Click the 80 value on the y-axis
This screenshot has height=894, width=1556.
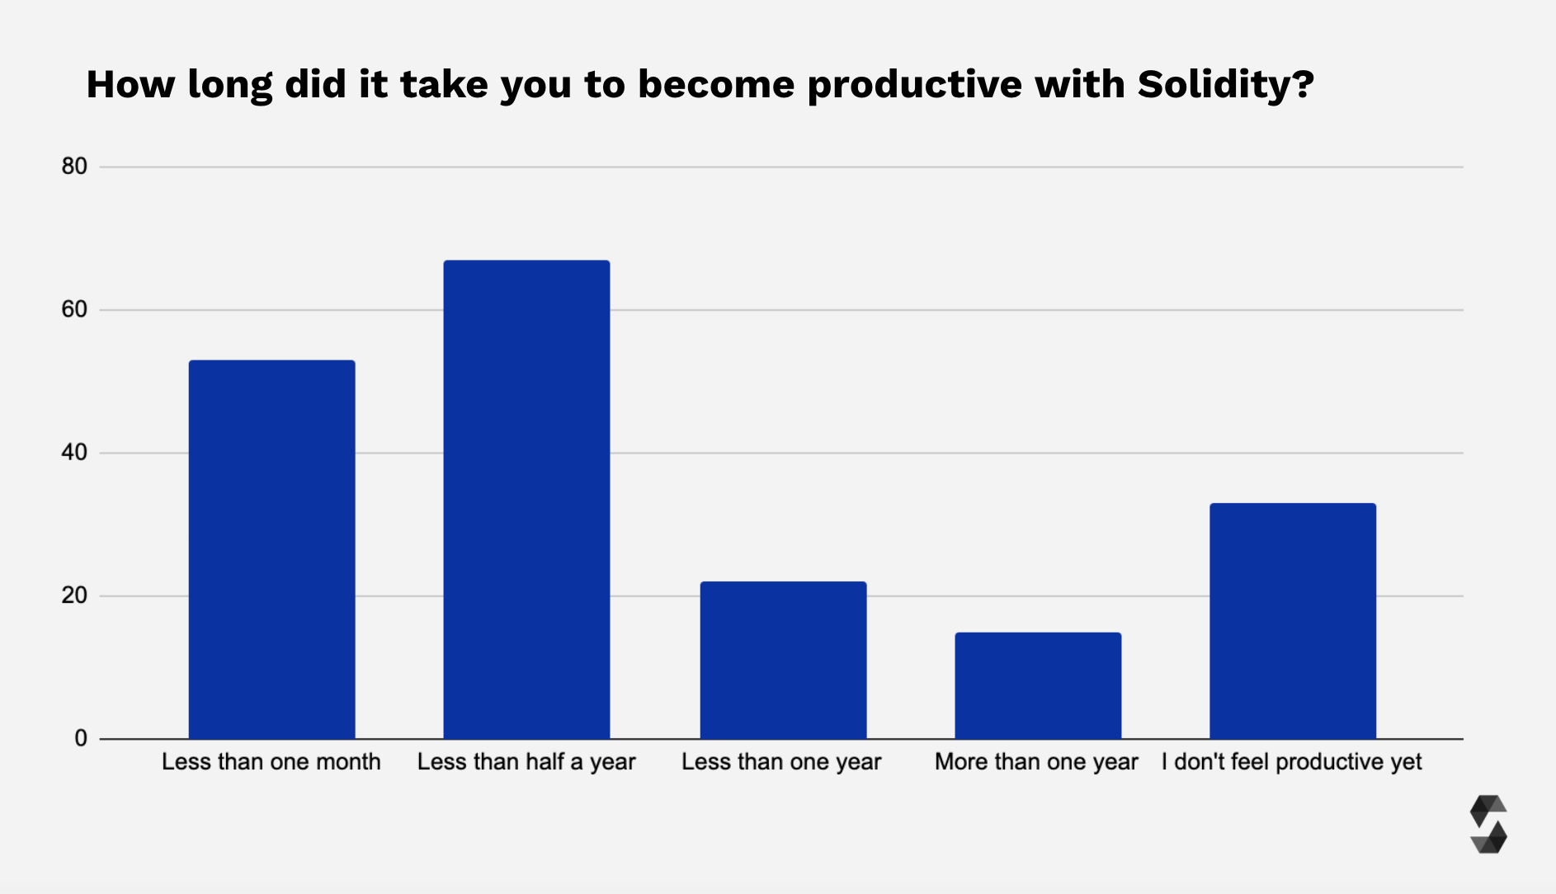pos(74,167)
